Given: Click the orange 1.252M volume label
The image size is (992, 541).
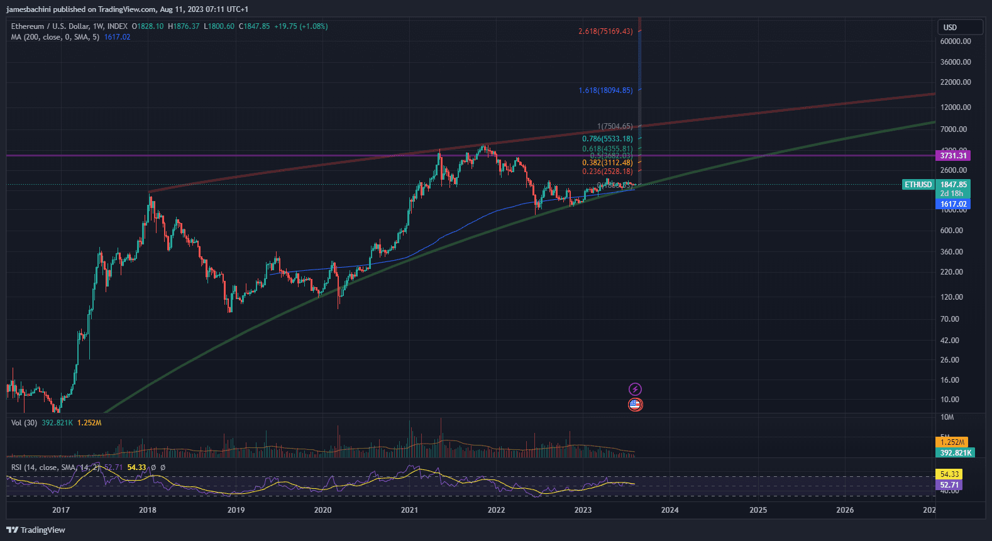Looking at the screenshot, I should click(952, 442).
